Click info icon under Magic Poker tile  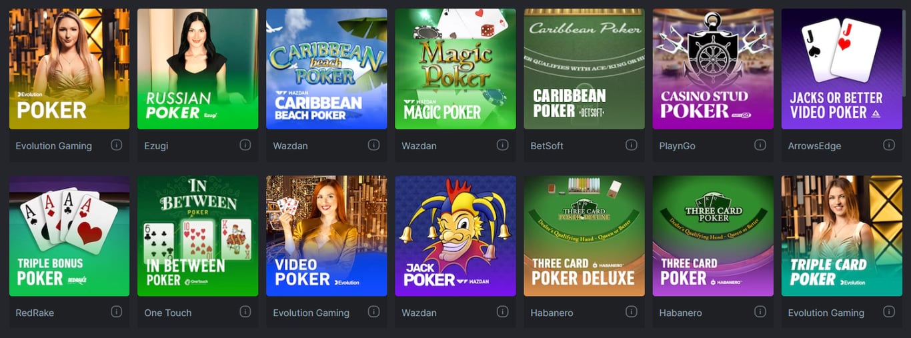pos(503,145)
